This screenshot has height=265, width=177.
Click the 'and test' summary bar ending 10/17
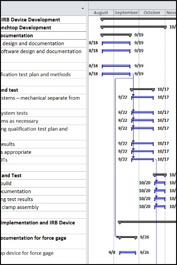142,90
